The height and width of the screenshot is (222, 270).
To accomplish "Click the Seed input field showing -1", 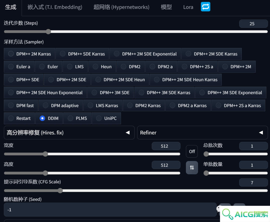I will [x=110, y=210].
